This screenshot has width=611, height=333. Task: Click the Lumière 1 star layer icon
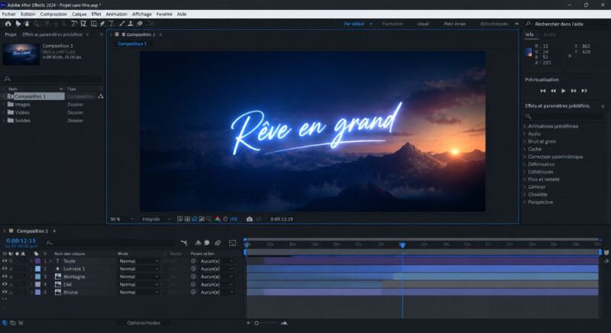pos(58,269)
